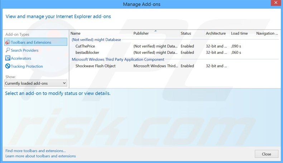The width and height of the screenshot is (283, 163).
Task: Click the Enabled status of CutThePrice
Action: 187,46
